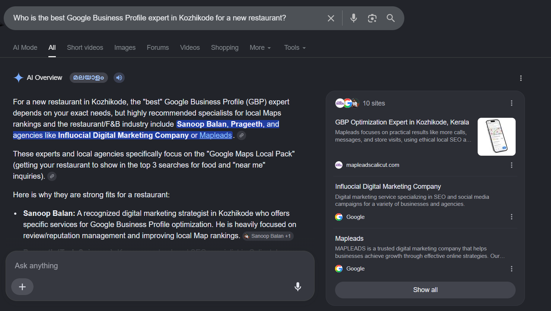Click the link icon after Mapleads sentence
This screenshot has height=311, width=551.
point(242,136)
